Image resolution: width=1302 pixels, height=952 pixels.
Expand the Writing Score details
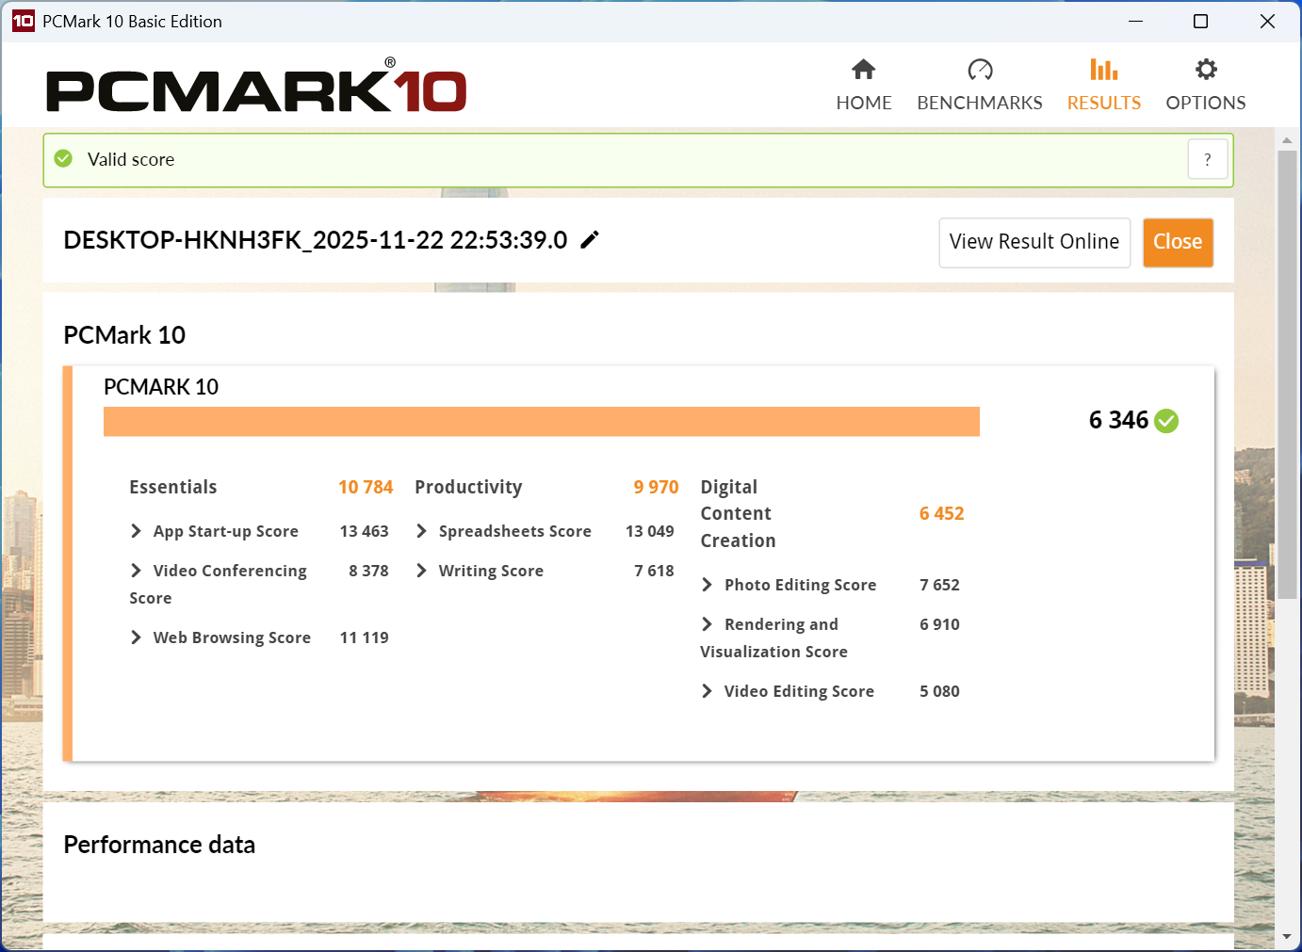pyautogui.click(x=422, y=571)
